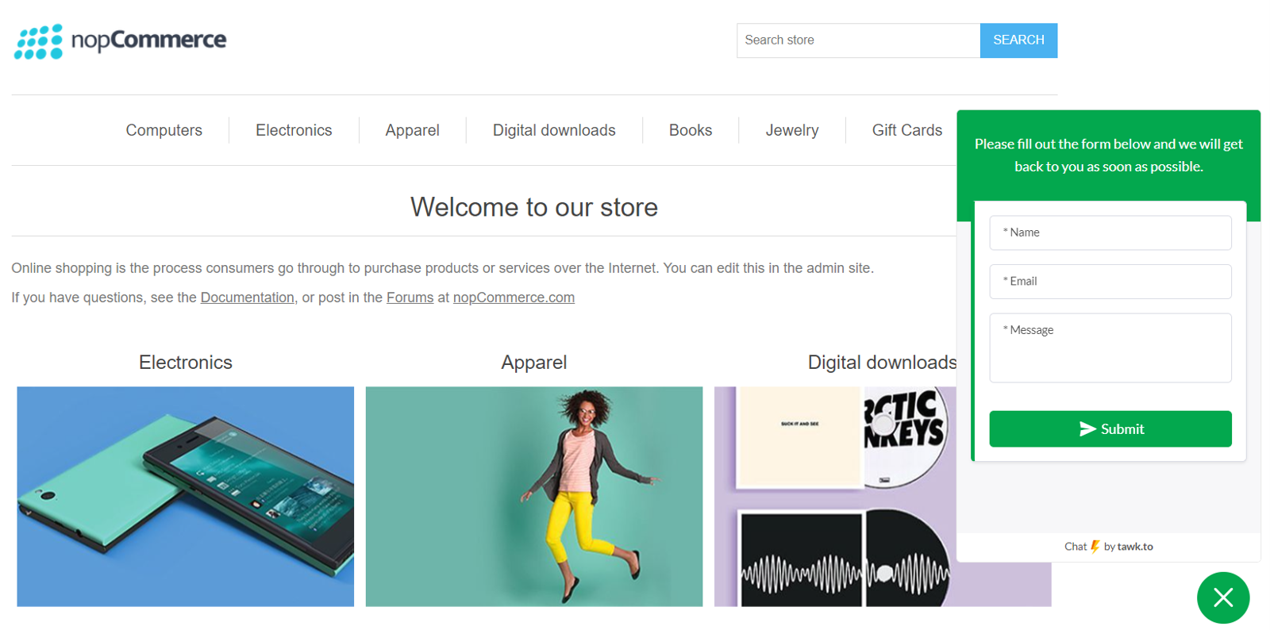Focus the Search store input field
1270x630 pixels.
858,40
